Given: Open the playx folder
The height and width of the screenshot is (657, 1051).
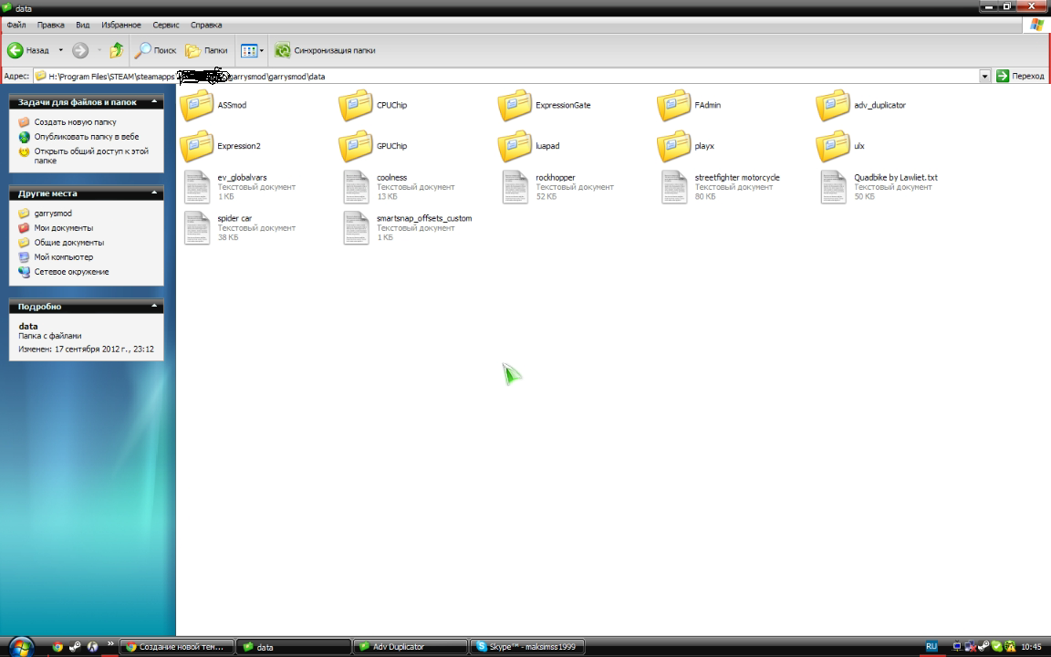Looking at the screenshot, I should point(686,146).
